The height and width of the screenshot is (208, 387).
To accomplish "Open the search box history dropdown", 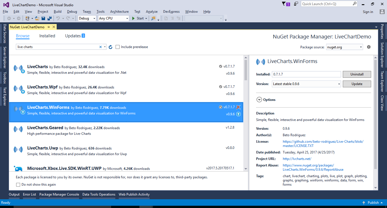I will point(105,47).
